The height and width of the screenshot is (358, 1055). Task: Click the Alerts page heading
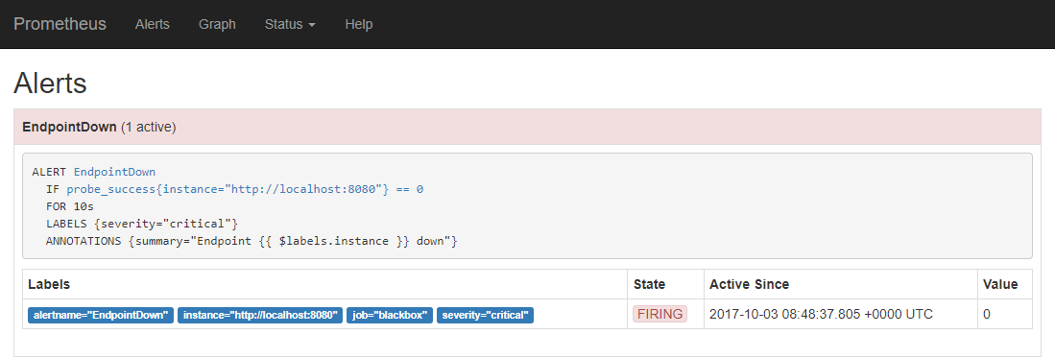tap(51, 84)
